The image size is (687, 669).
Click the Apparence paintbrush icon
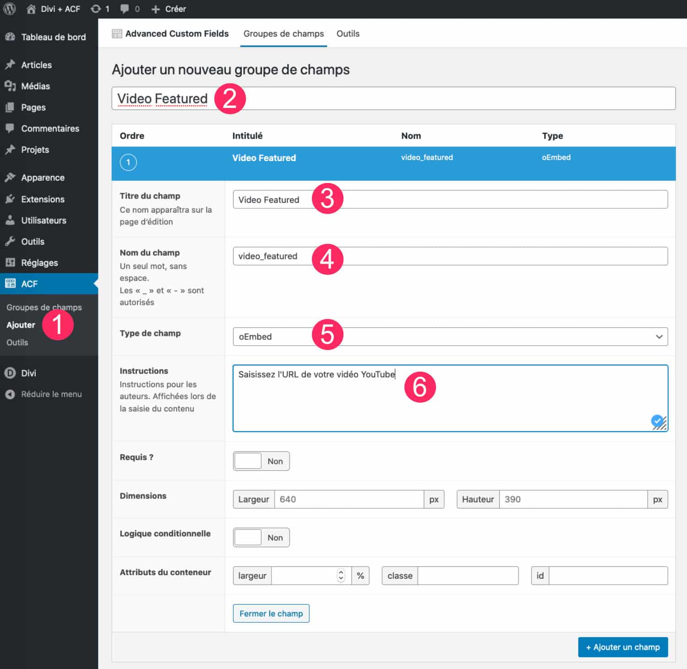(10, 178)
